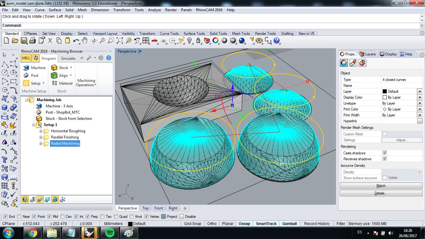Open the RhinoCAM 2016 menu
The height and width of the screenshot is (239, 425).
[x=209, y=10]
